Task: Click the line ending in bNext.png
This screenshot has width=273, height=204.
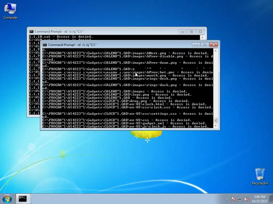Action: click(x=126, y=53)
